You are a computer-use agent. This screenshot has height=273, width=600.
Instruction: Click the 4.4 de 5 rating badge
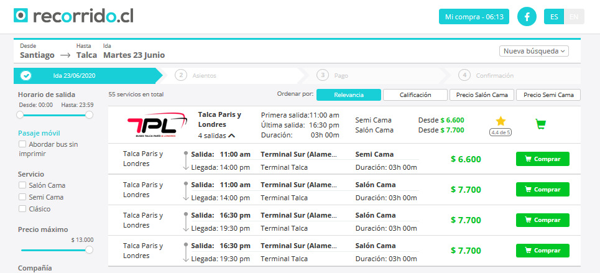click(501, 132)
